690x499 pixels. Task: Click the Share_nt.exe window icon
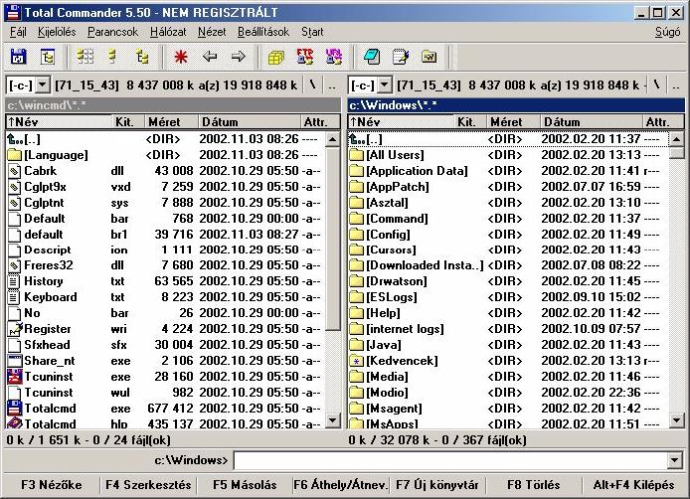click(x=15, y=361)
